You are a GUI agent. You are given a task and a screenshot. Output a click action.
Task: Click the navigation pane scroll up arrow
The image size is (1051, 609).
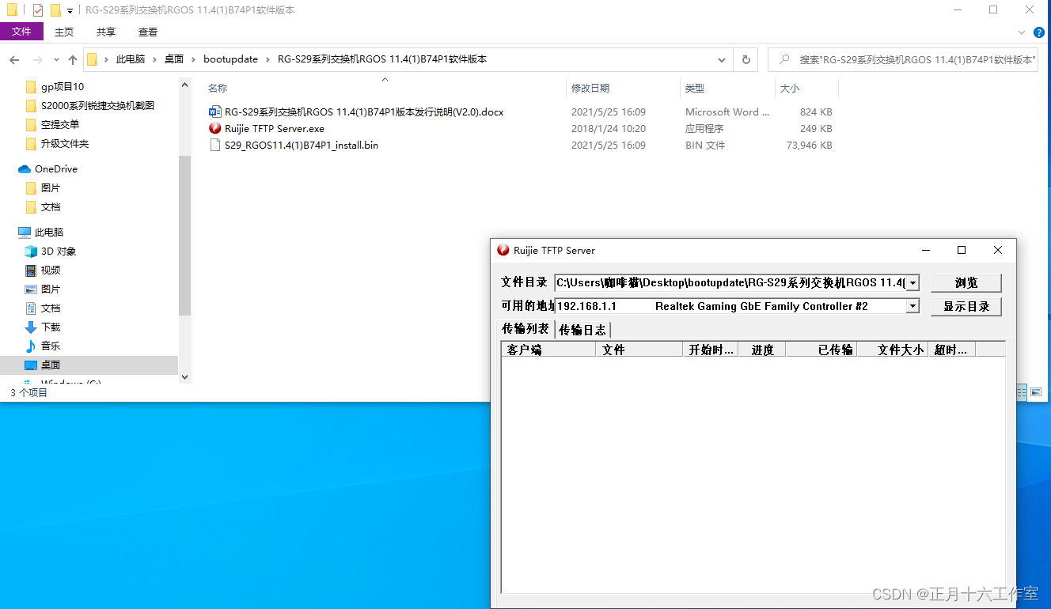pos(185,83)
